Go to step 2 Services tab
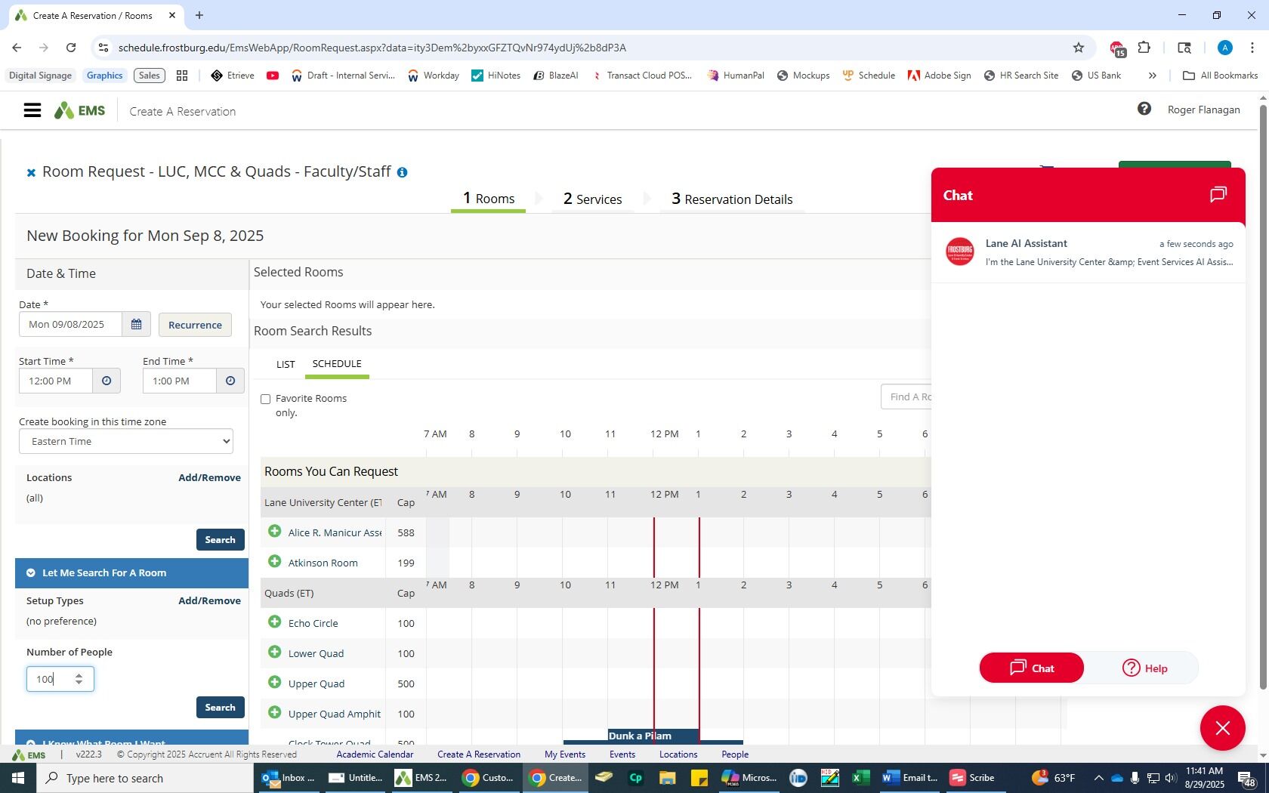The image size is (1269, 793). (593, 199)
